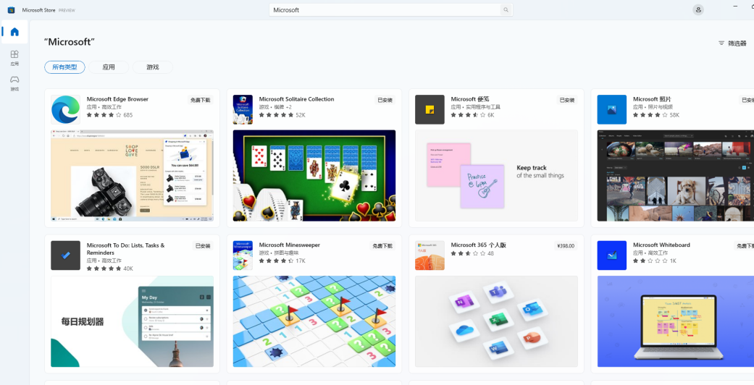Click the 58K star rating on 照片
This screenshot has height=385, width=754.
coord(656,115)
